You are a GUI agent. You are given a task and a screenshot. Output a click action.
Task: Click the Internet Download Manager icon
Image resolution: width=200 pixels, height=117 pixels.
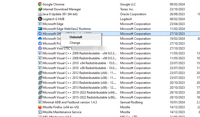point(40,9)
